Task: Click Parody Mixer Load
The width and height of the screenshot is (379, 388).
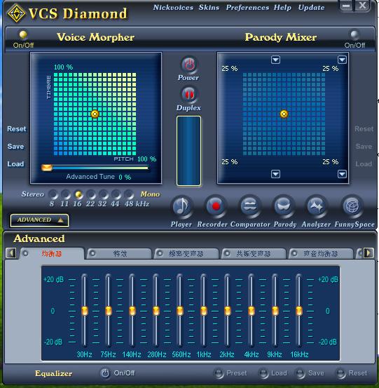Action: (x=364, y=164)
